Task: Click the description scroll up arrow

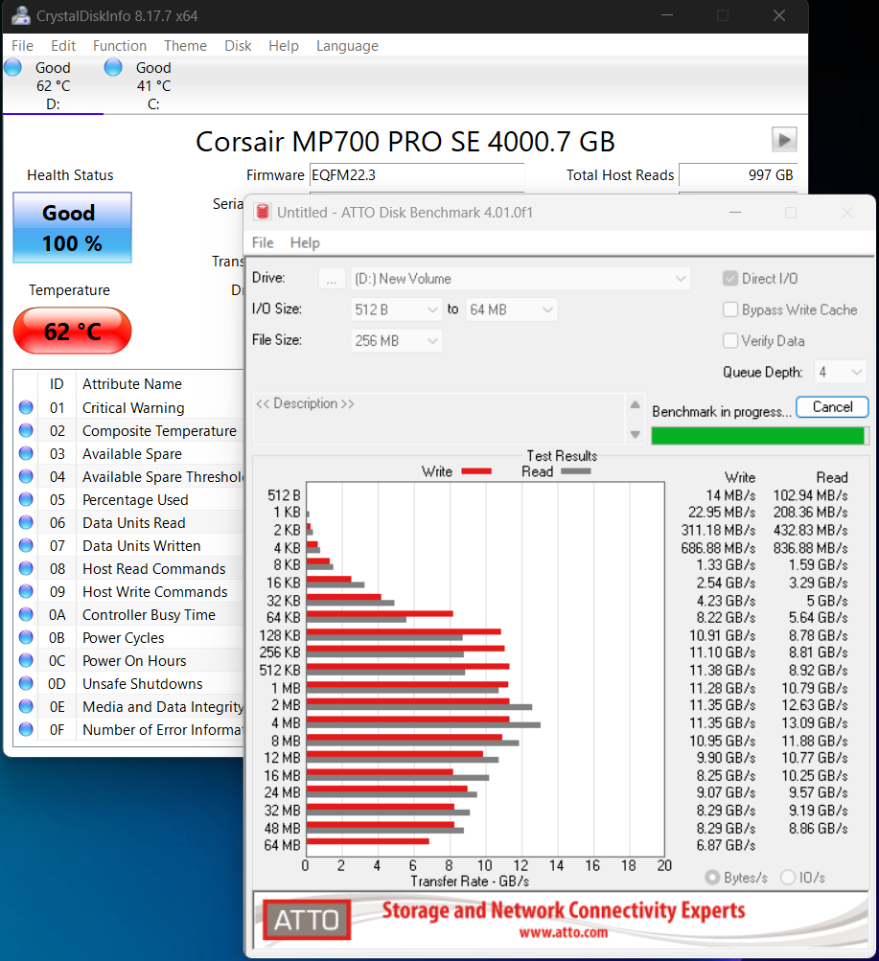Action: [x=634, y=405]
